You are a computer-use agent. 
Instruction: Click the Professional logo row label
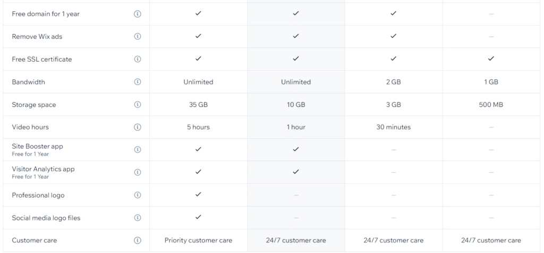coord(38,195)
